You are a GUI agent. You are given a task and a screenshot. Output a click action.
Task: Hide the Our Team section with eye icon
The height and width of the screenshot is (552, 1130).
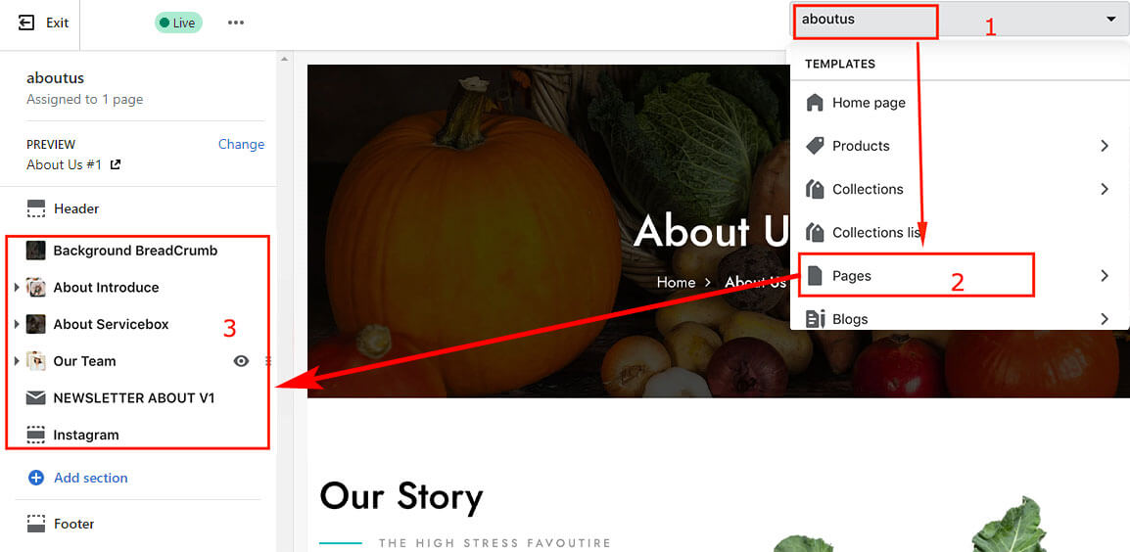pyautogui.click(x=242, y=361)
